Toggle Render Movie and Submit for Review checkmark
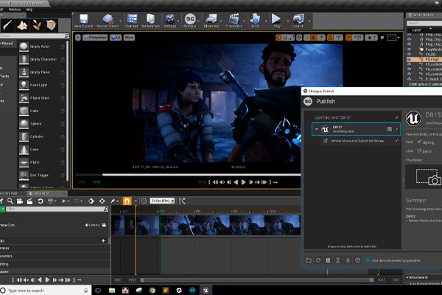442x295 pixels. click(x=397, y=140)
